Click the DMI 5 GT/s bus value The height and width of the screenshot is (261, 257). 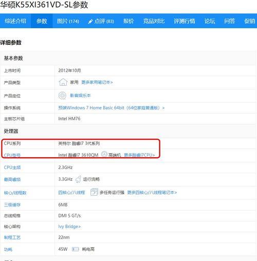[69, 215]
